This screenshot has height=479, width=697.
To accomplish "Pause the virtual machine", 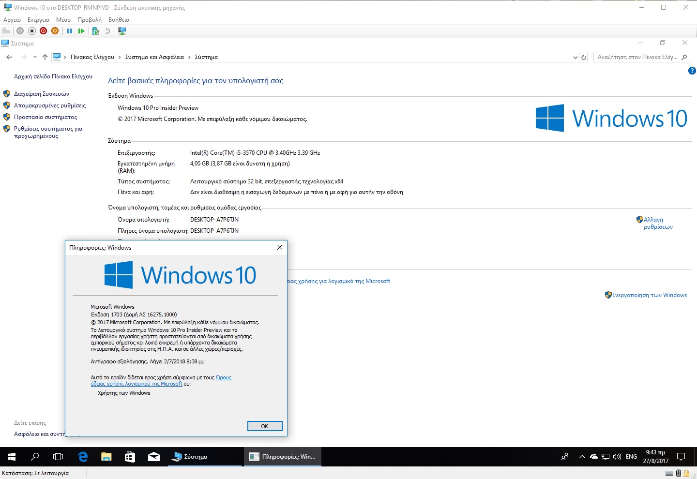I will pos(70,31).
